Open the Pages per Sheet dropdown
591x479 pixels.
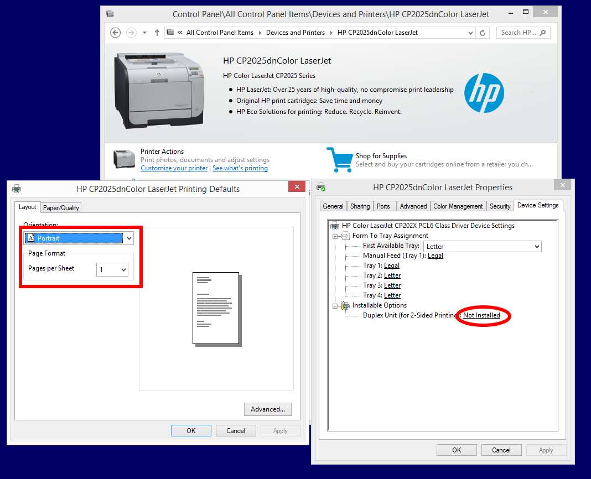pos(112,269)
